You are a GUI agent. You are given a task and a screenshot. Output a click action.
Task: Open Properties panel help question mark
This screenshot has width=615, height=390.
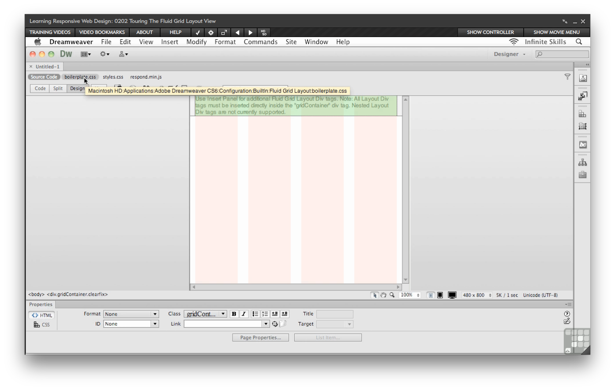[x=567, y=314]
